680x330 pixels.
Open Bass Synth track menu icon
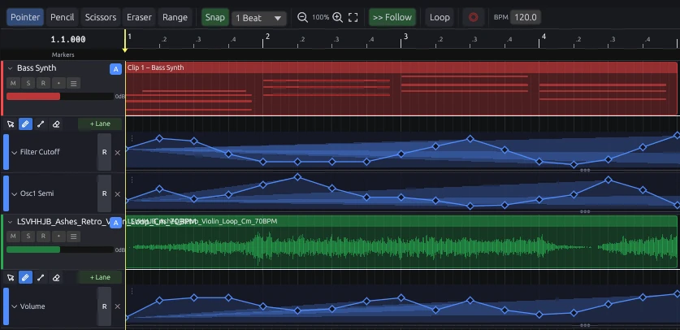pos(73,83)
